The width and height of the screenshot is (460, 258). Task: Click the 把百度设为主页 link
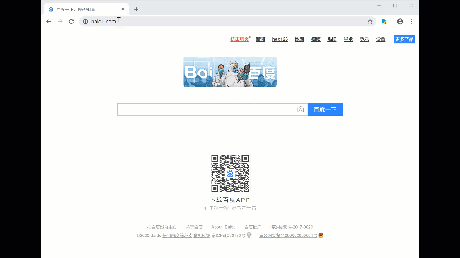coord(162,227)
